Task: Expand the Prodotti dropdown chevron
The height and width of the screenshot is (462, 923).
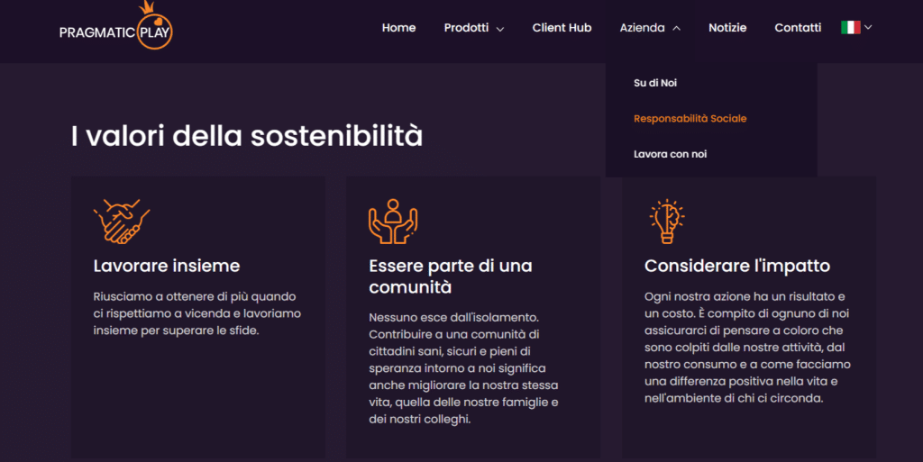Action: point(500,29)
